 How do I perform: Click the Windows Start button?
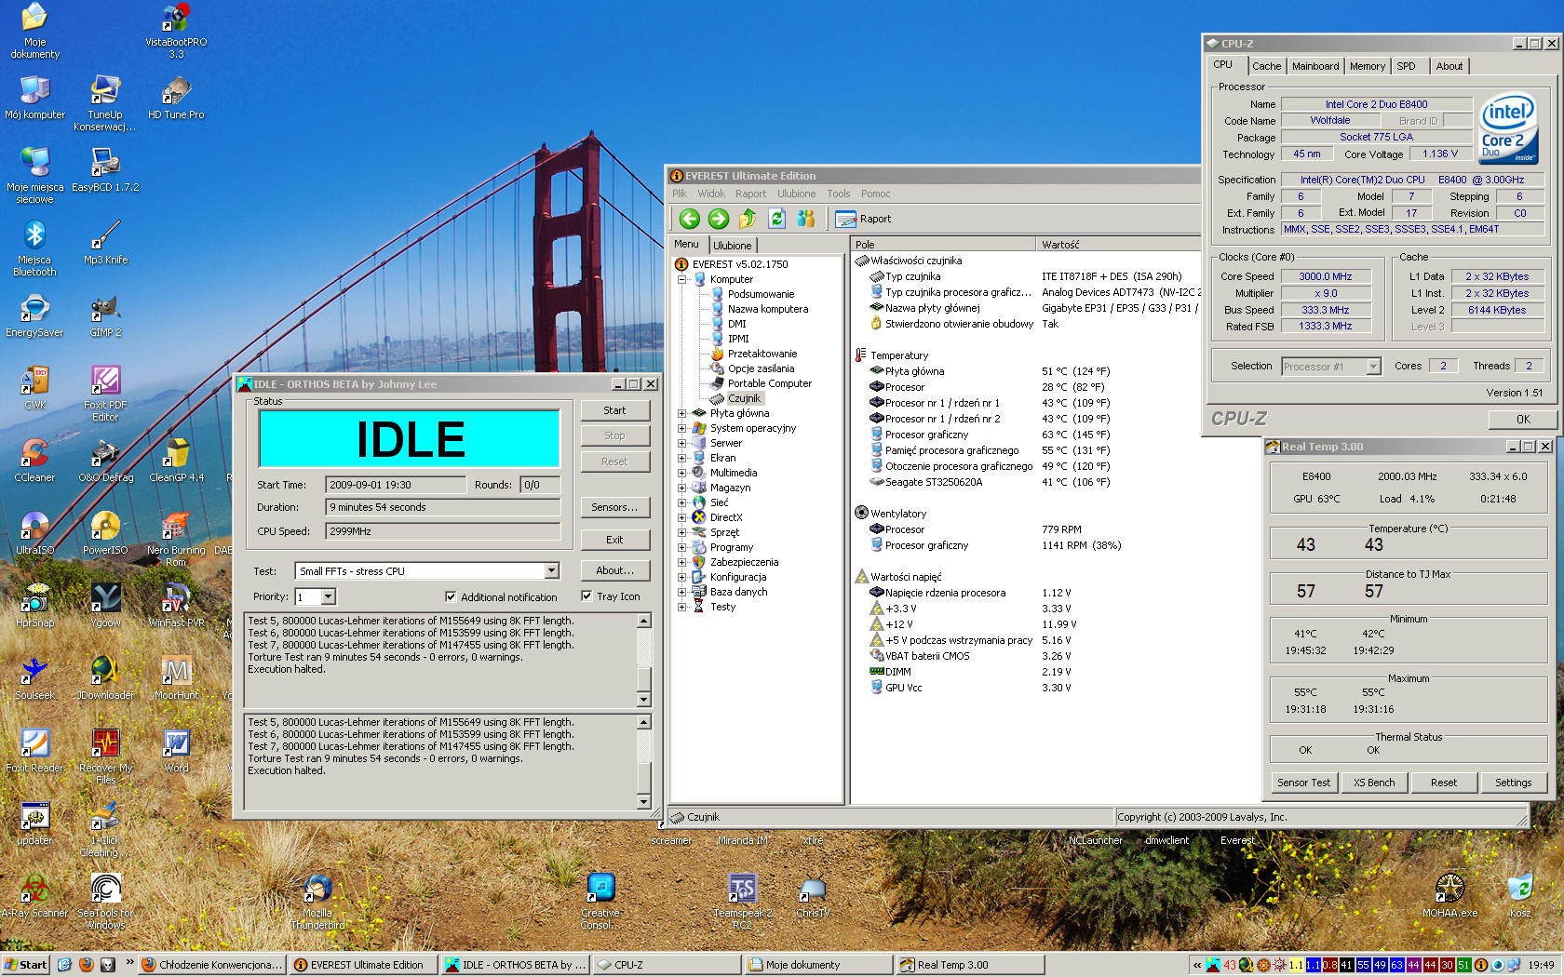click(26, 965)
